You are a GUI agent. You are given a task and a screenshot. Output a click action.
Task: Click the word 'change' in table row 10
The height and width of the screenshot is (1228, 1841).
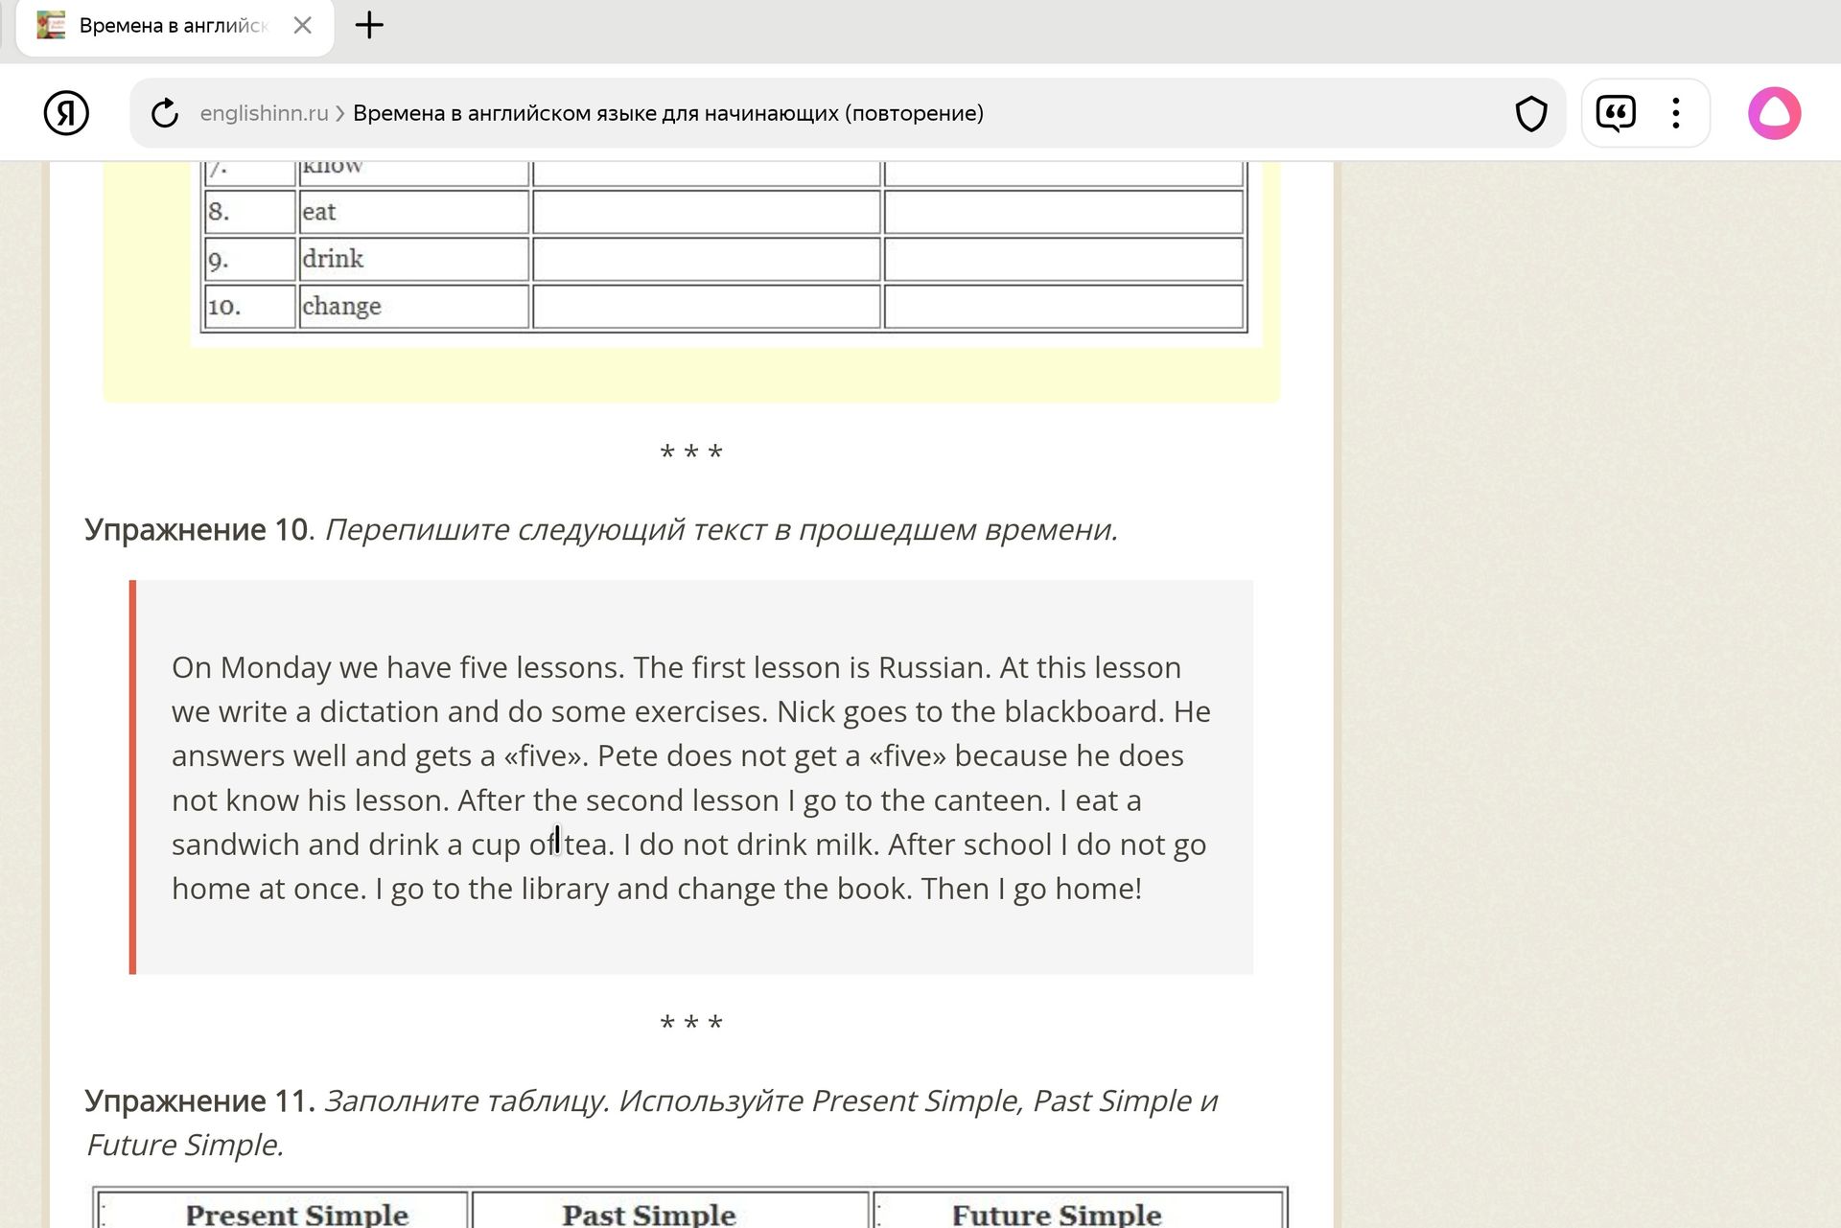(341, 307)
